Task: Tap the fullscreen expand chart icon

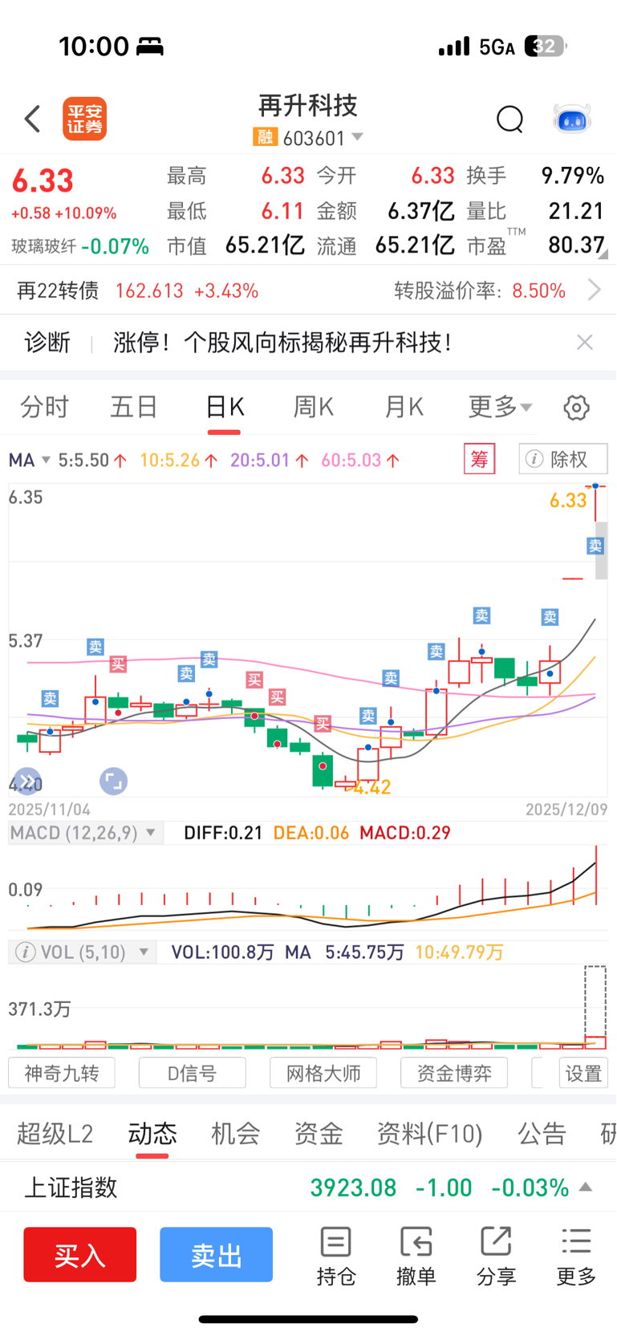Action: click(x=113, y=781)
